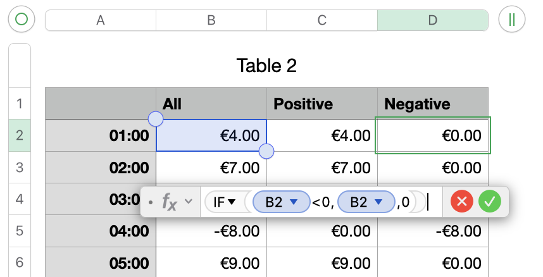The image size is (543, 277).
Task: Click the add-columns handle at top right
Action: [511, 20]
